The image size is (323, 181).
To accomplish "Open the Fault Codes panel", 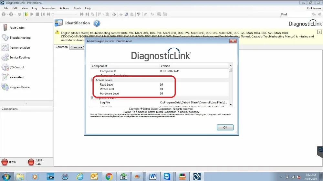I will pyautogui.click(x=13, y=28).
